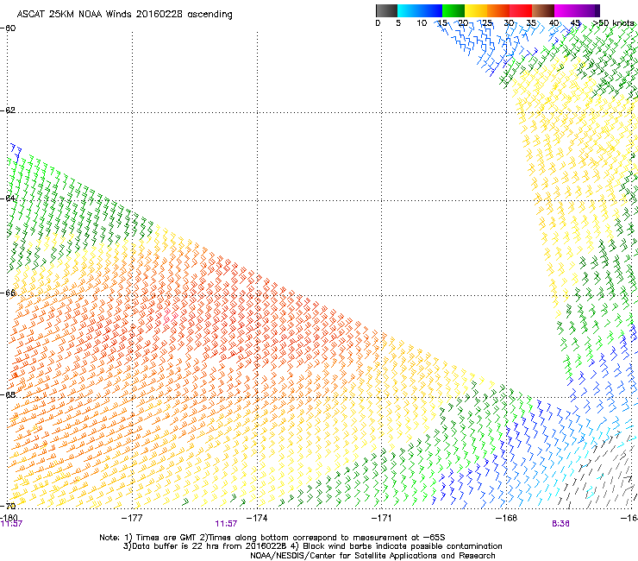The width and height of the screenshot is (638, 561).
Task: Select the magenta-purple 40-50 knots legend segment
Action: pos(577,10)
